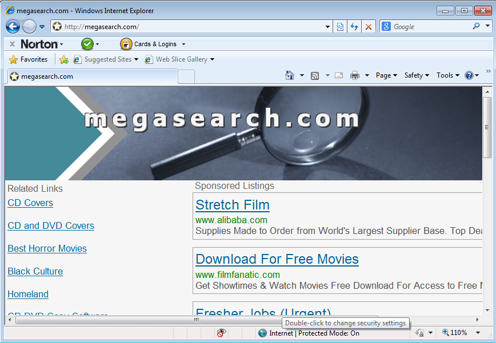The height and width of the screenshot is (343, 496).
Task: Open the Safety menu
Action: (416, 75)
